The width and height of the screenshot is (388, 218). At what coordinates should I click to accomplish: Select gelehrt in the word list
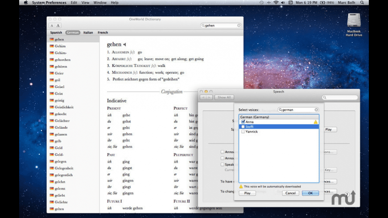coord(73,182)
